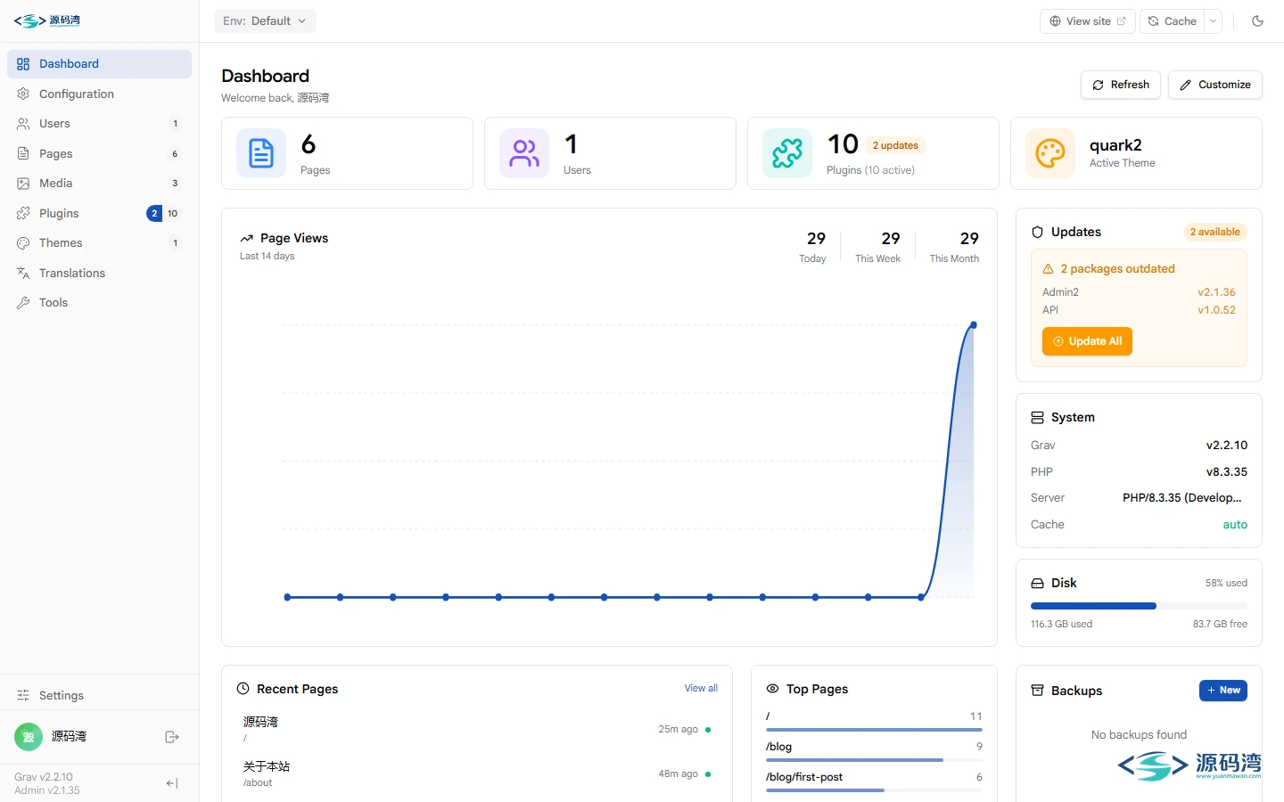
Task: Click the Disk usage progress bar
Action: (x=1139, y=606)
